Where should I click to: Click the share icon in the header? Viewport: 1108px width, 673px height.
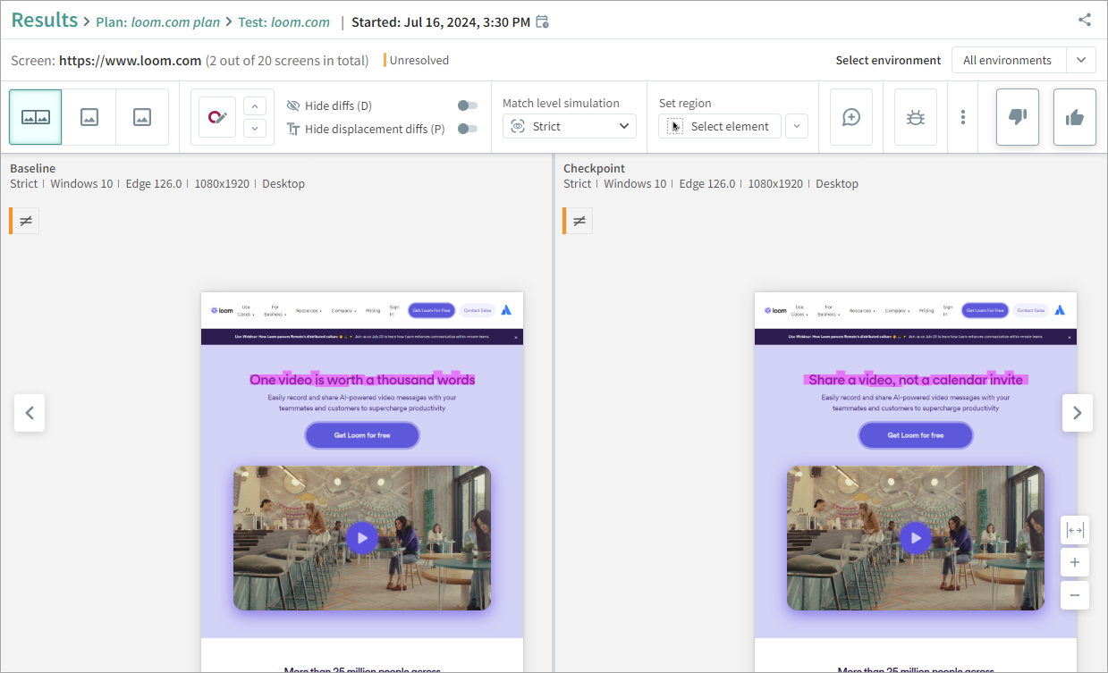[x=1085, y=20]
